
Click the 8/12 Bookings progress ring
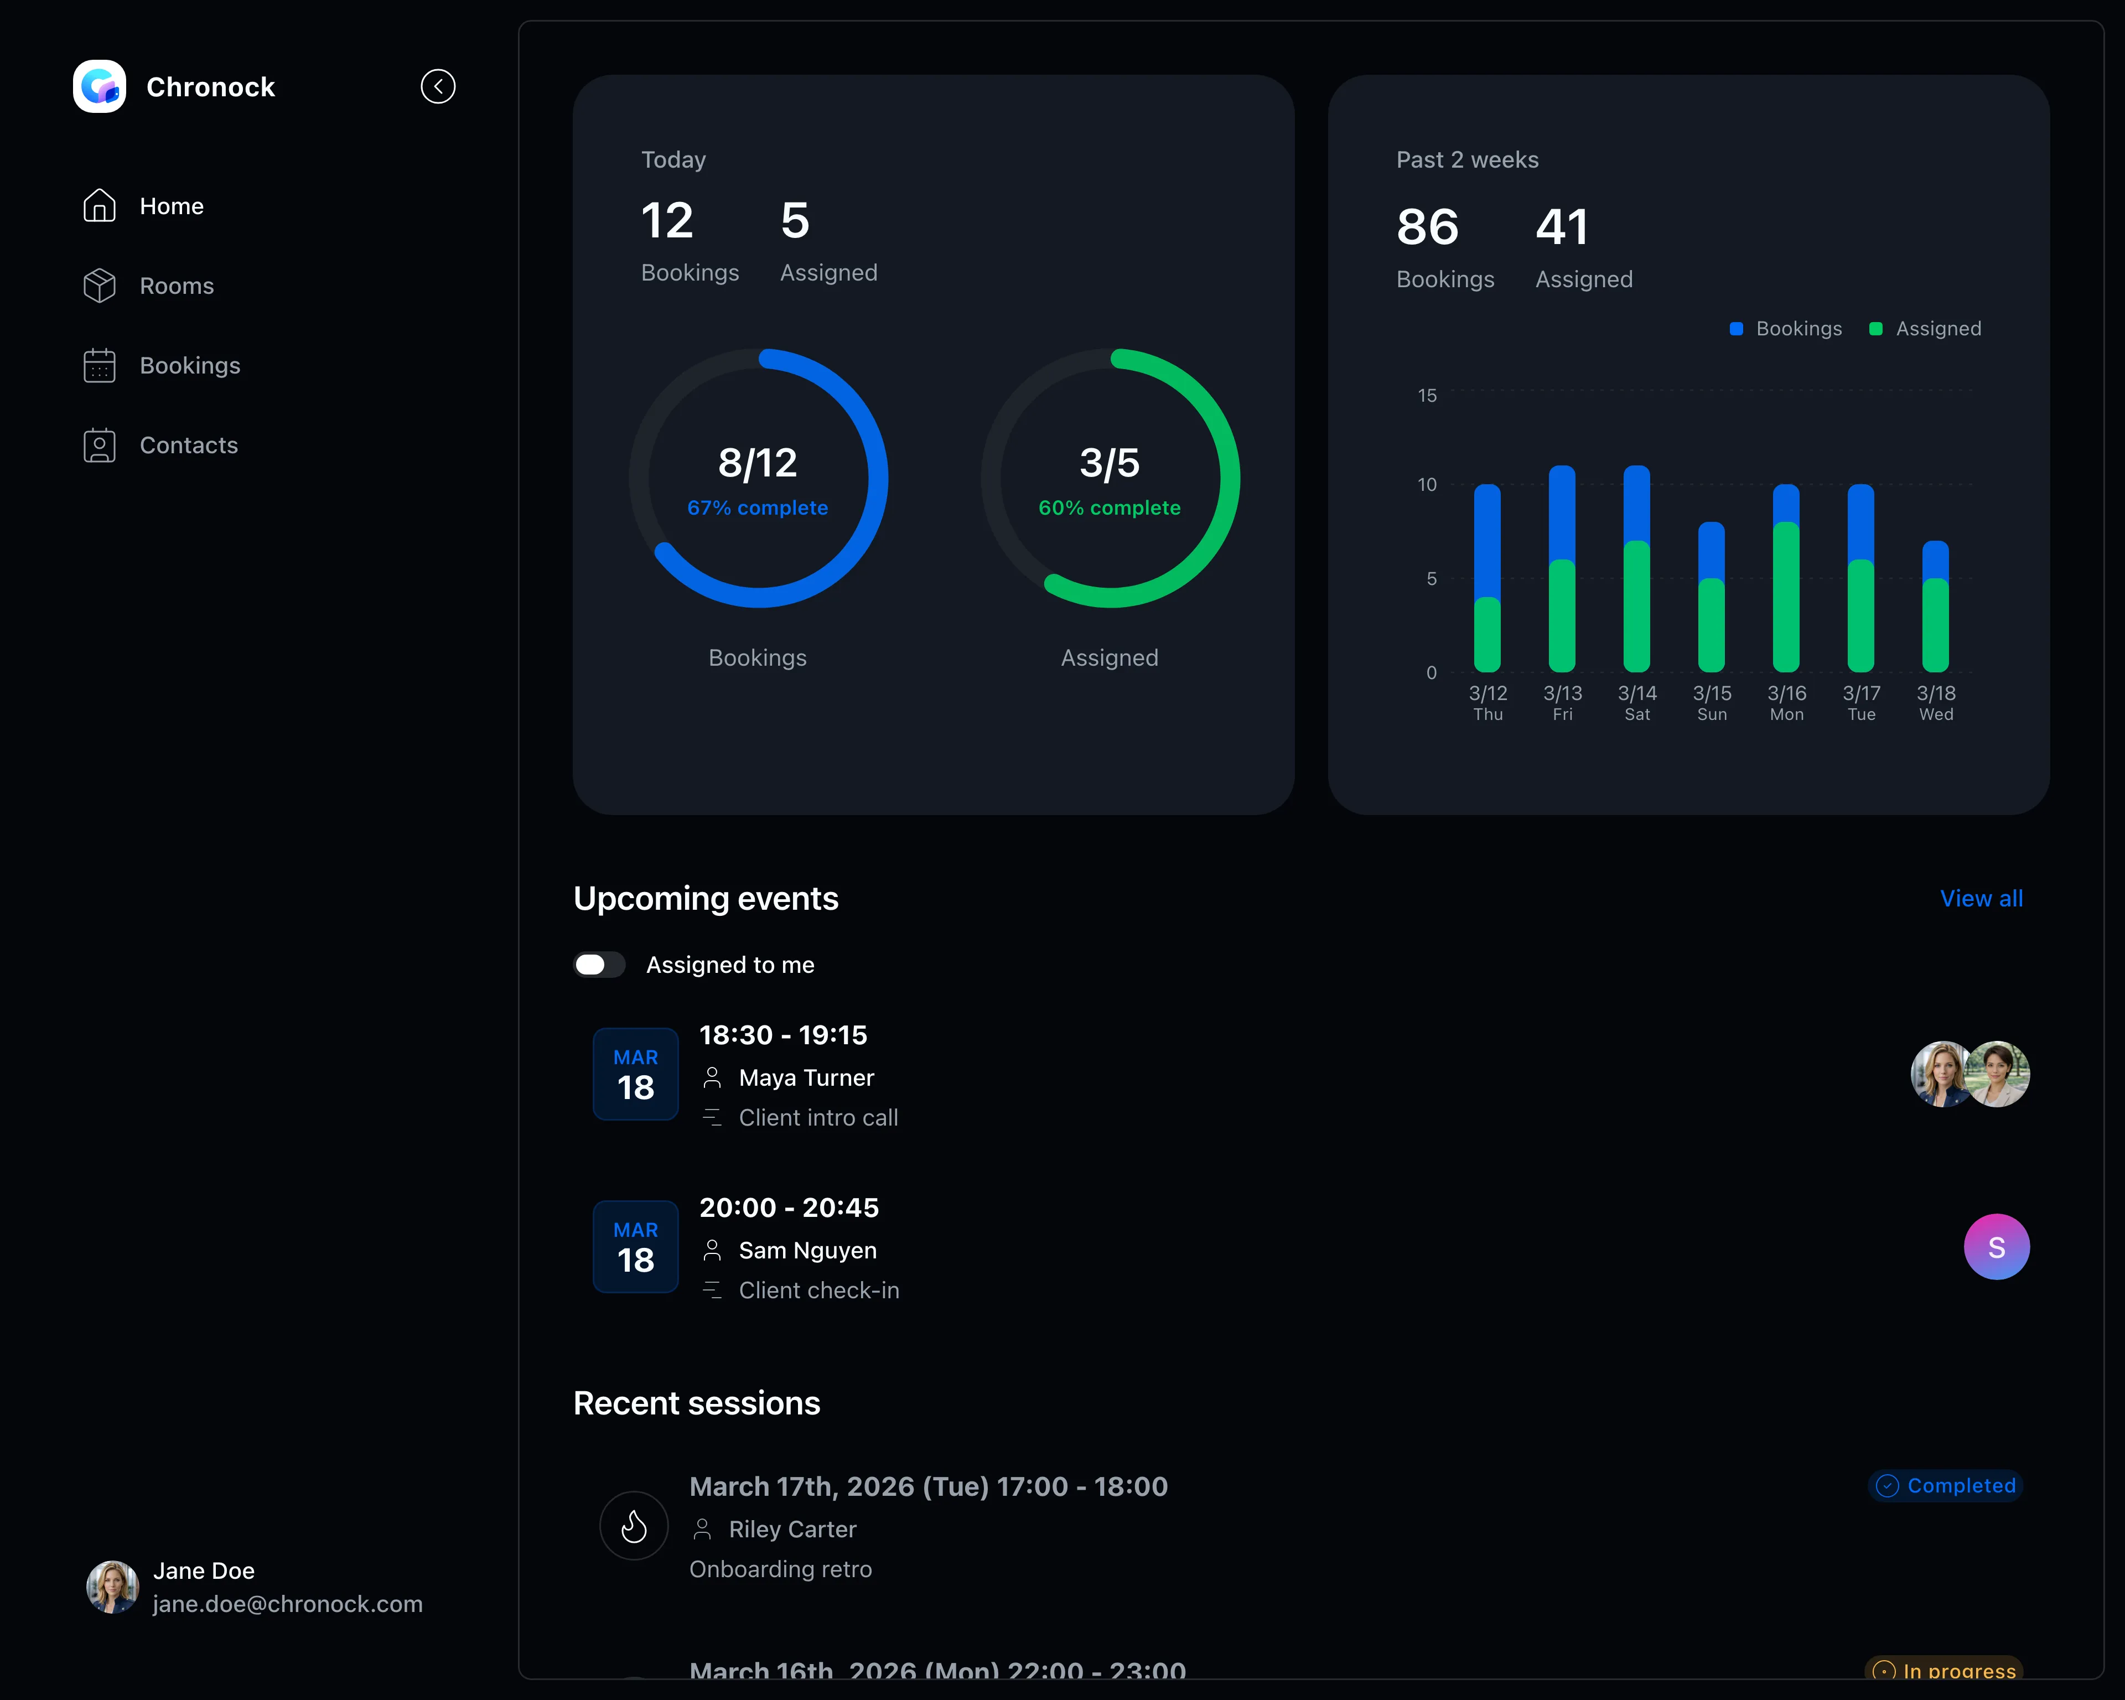click(x=758, y=478)
